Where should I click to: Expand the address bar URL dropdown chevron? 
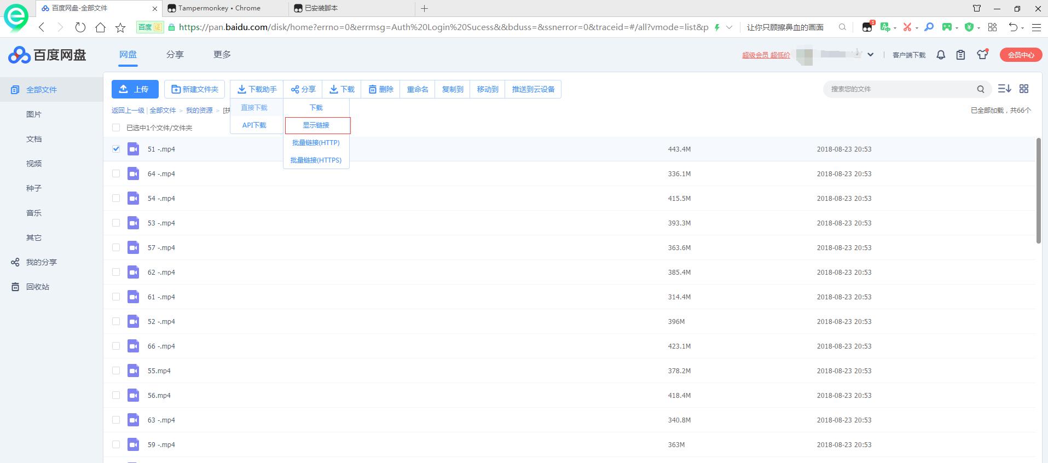pos(729,27)
